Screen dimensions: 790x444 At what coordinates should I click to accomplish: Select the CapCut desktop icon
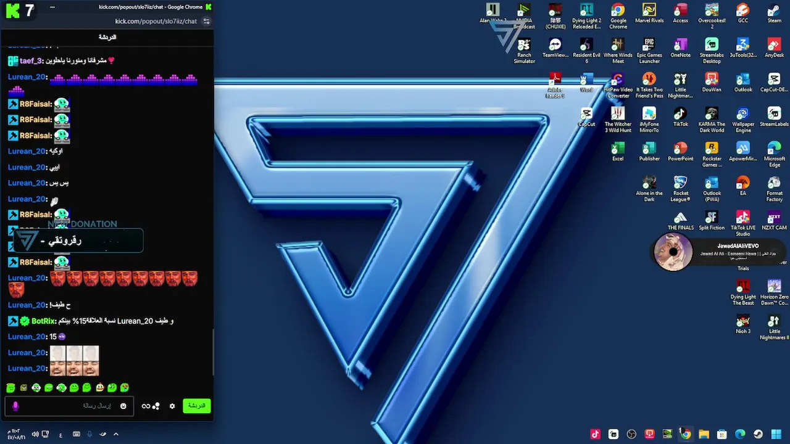(586, 117)
